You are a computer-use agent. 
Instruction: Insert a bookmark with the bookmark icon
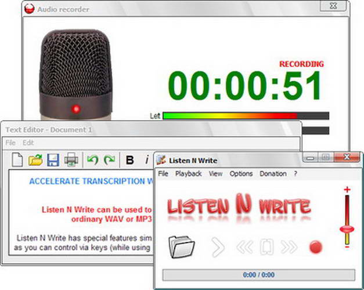pyautogui.click(x=266, y=247)
